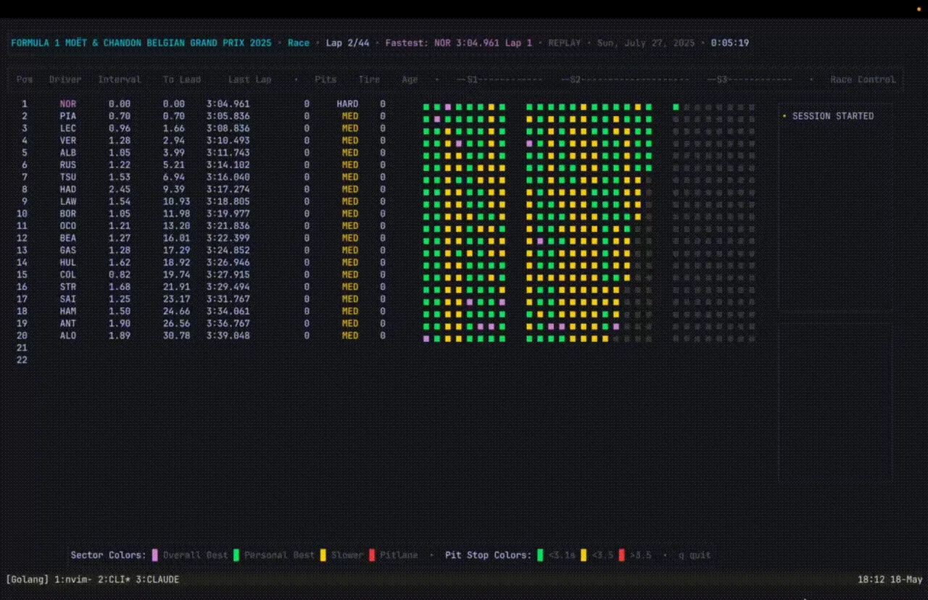Click the 'Pos' column header
Viewport: 928px width, 600px height.
coord(25,80)
